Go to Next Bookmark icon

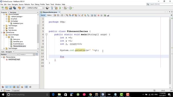(85, 15)
